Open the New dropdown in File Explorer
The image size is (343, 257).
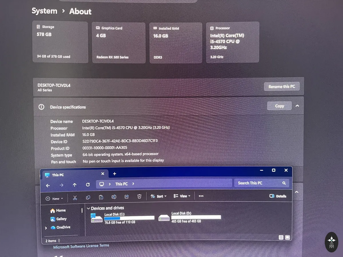pyautogui.click(x=54, y=198)
